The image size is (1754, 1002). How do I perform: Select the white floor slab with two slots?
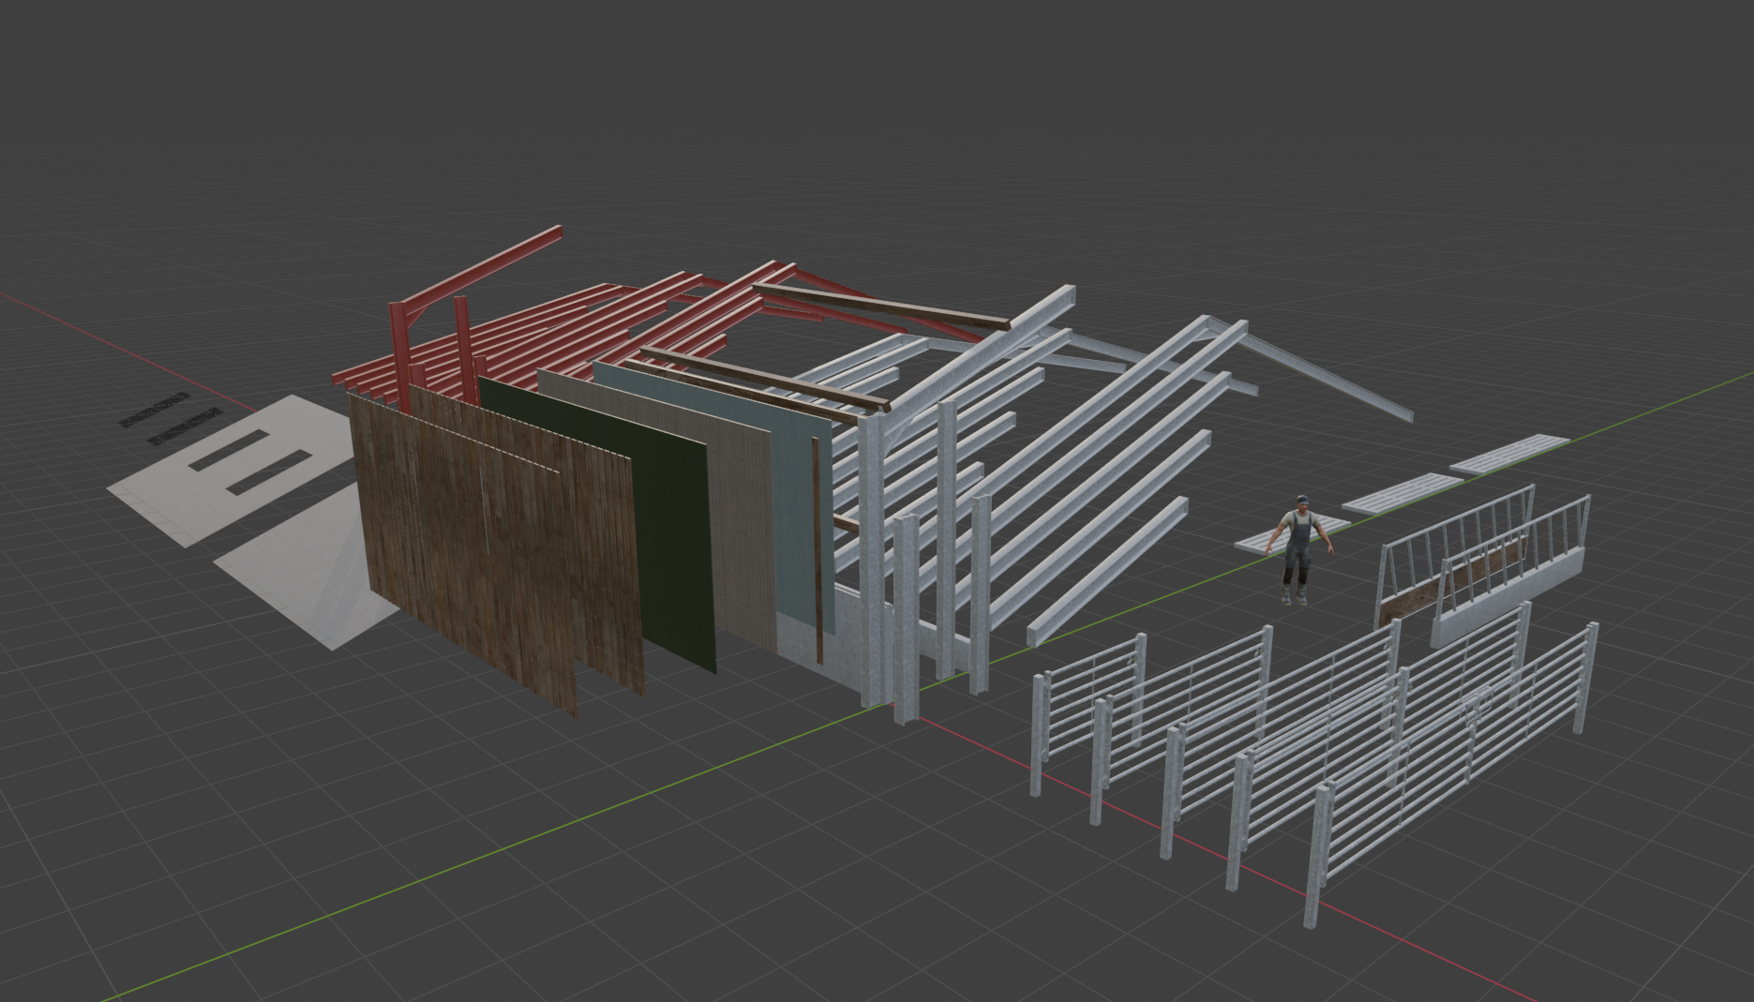pos(230,469)
